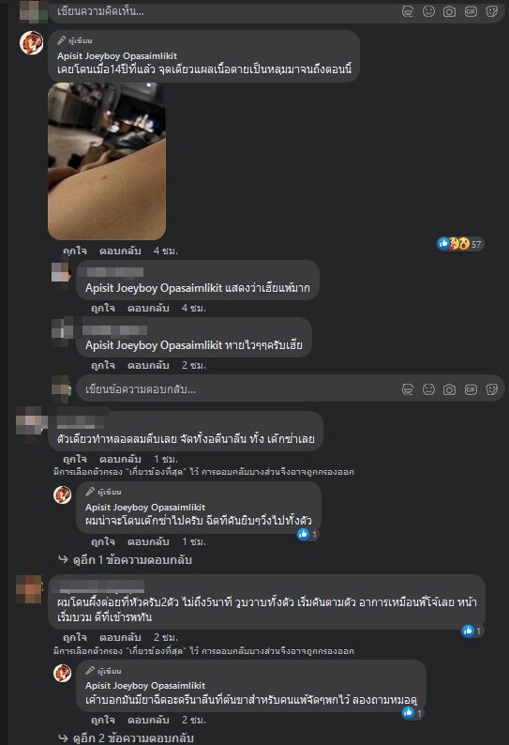
Task: Like the reply ending with หายไวๆครับเฮีย
Action: 103,365
